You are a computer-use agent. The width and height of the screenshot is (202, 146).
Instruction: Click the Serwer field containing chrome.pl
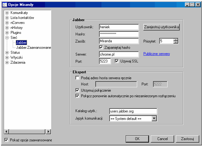tap(119, 54)
